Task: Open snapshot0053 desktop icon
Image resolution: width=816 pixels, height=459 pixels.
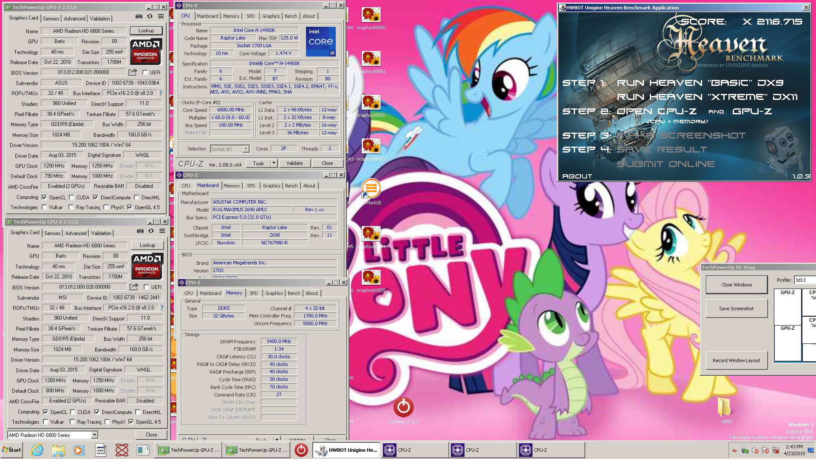Action: pos(371,150)
